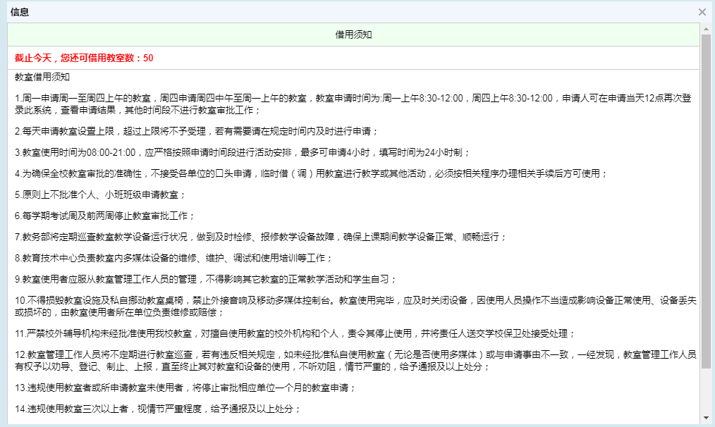Image resolution: width=715 pixels, height=427 pixels.
Task: Click the 信息 dialog title
Action: tap(20, 12)
